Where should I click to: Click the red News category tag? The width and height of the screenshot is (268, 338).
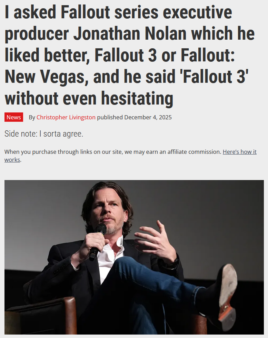pyautogui.click(x=14, y=117)
